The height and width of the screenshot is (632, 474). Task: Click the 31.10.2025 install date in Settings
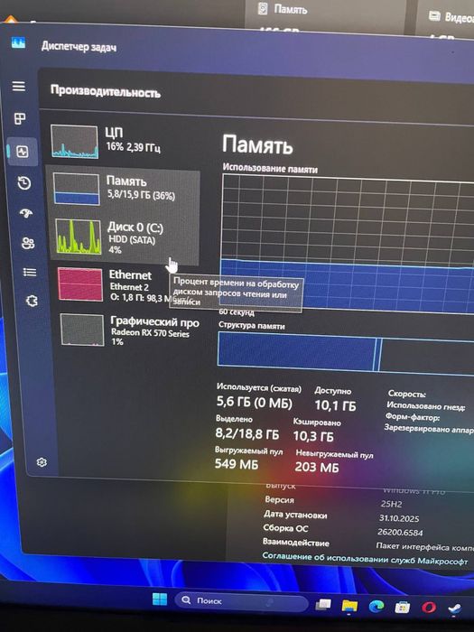(399, 518)
